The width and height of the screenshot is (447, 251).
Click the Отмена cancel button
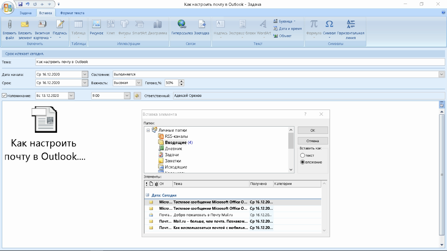[313, 141]
